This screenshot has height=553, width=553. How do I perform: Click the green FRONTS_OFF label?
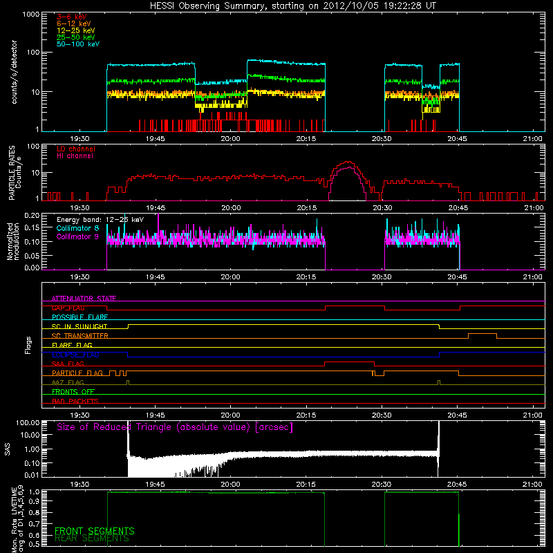point(73,391)
